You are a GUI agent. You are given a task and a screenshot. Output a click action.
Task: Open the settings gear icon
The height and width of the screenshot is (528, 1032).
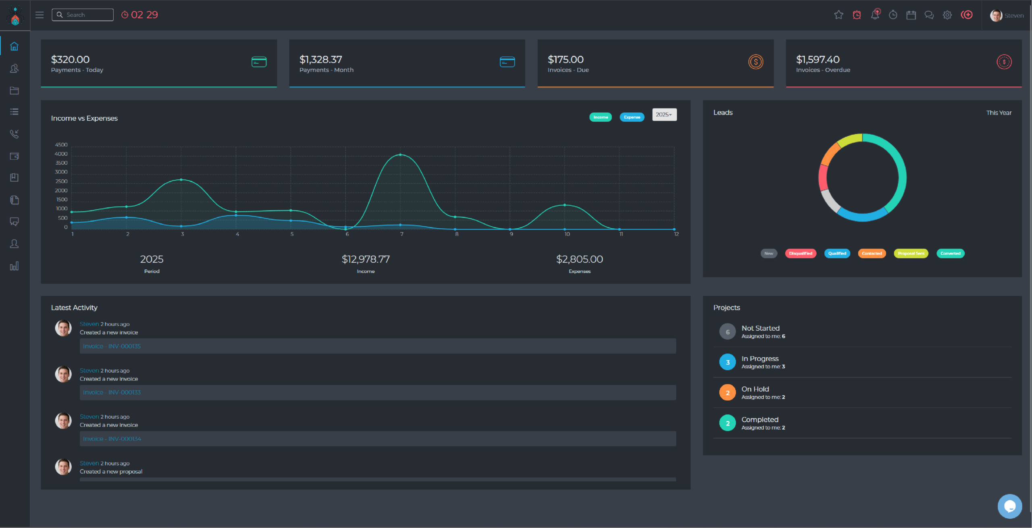click(947, 15)
